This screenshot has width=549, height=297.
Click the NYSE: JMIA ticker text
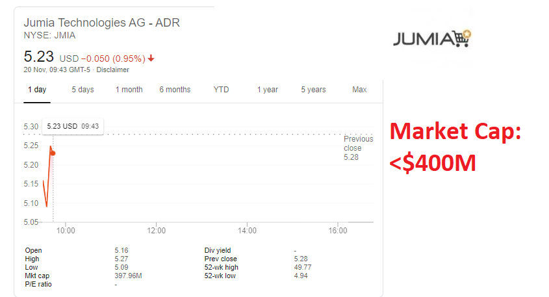[x=49, y=36]
